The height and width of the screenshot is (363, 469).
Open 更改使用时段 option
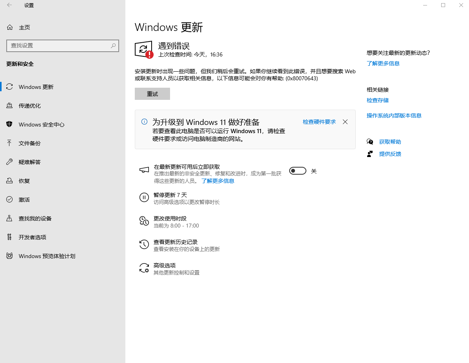[169, 222]
